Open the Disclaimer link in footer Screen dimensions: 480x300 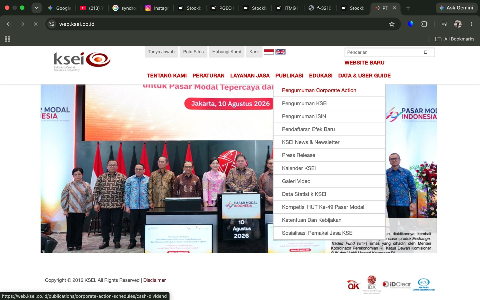[154, 280]
